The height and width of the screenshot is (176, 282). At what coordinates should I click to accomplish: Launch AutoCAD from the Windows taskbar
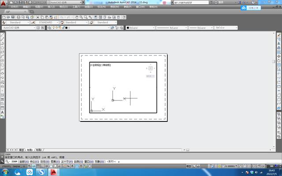tap(54, 172)
